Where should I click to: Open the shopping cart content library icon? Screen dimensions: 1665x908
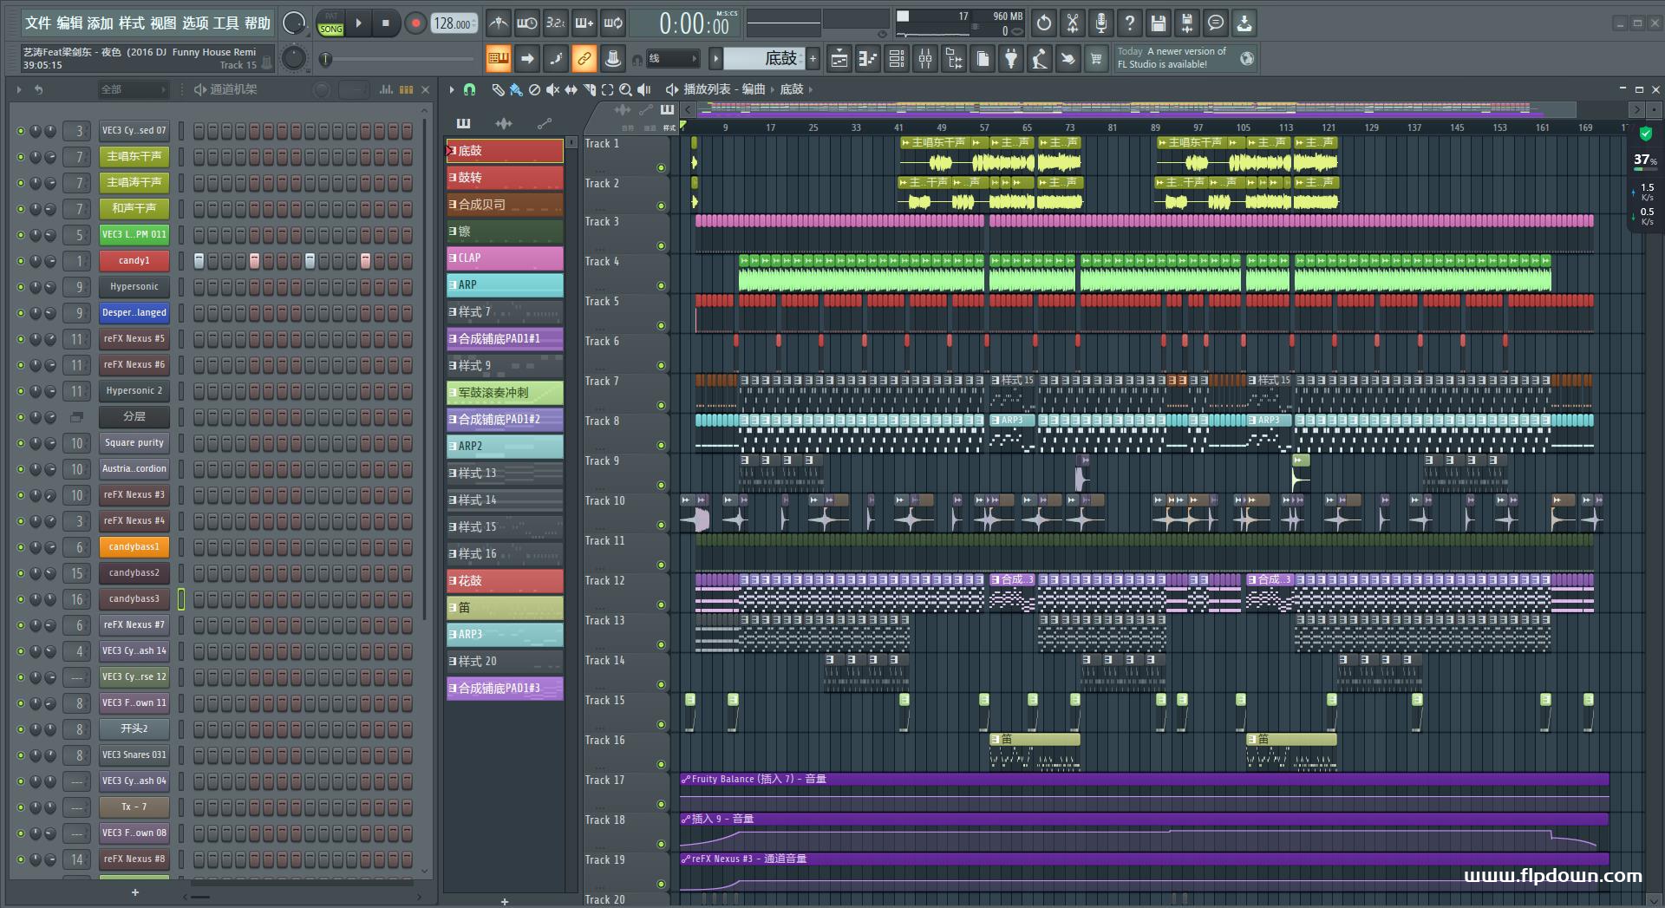1097,59
